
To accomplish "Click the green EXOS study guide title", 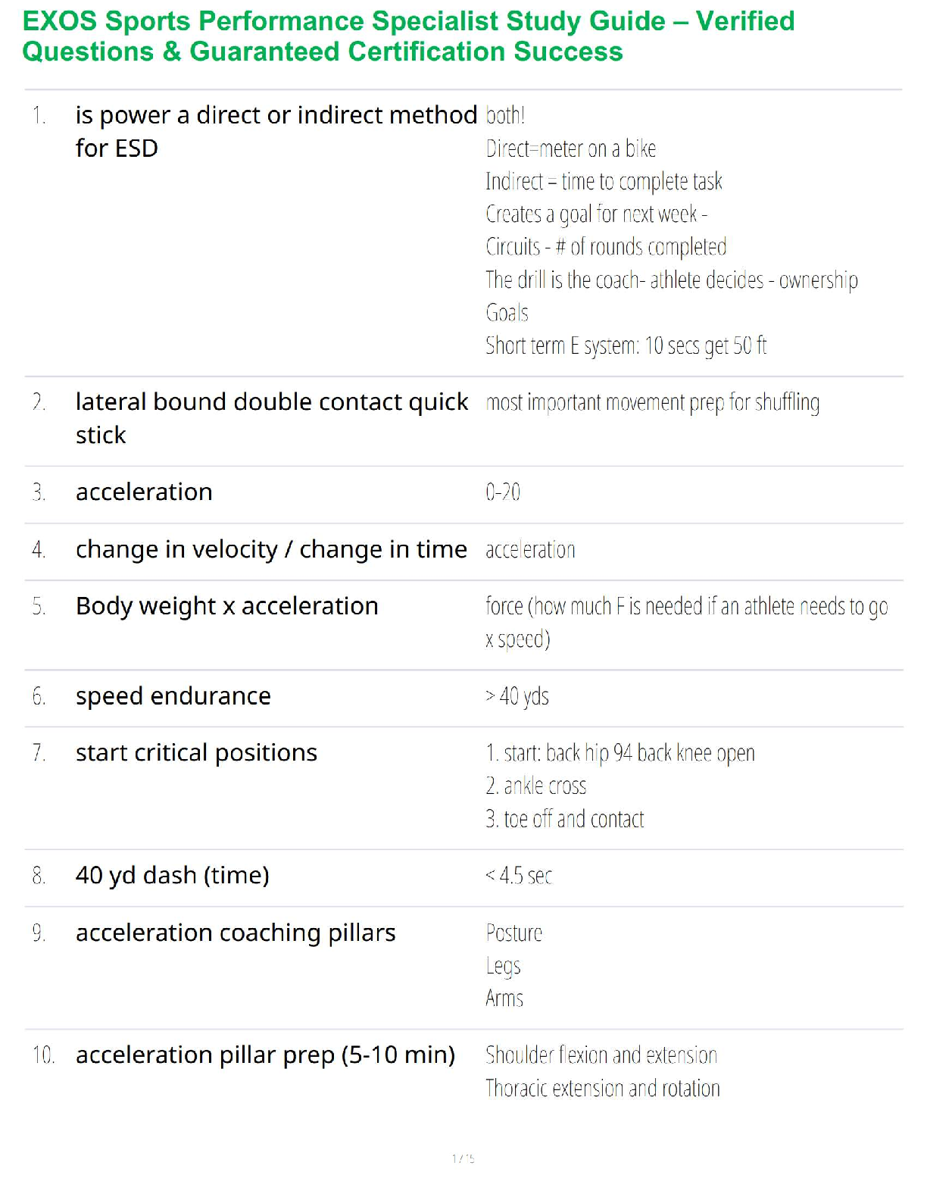I will coord(409,36).
